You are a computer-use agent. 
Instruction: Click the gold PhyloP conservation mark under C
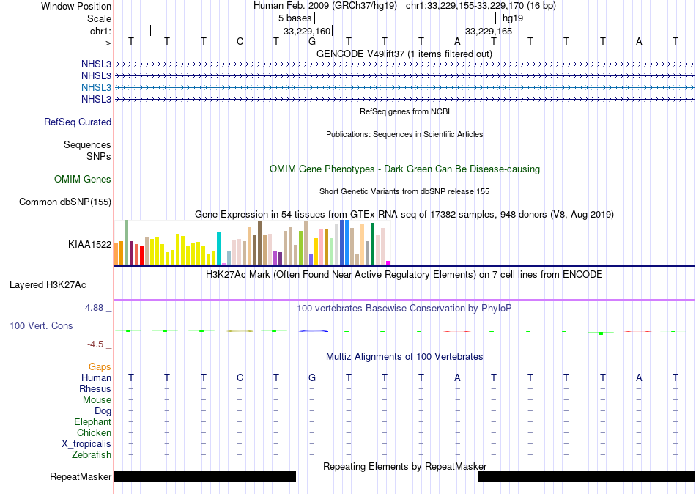click(x=240, y=331)
